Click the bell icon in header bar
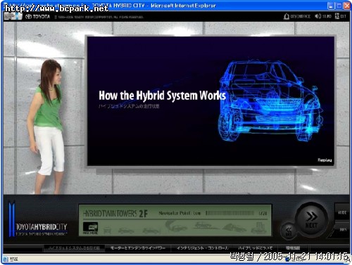Screen dimensions: 352x265 coord(287,16)
